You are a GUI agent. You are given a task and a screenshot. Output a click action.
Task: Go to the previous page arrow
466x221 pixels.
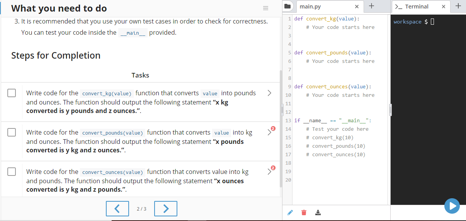[x=117, y=209]
